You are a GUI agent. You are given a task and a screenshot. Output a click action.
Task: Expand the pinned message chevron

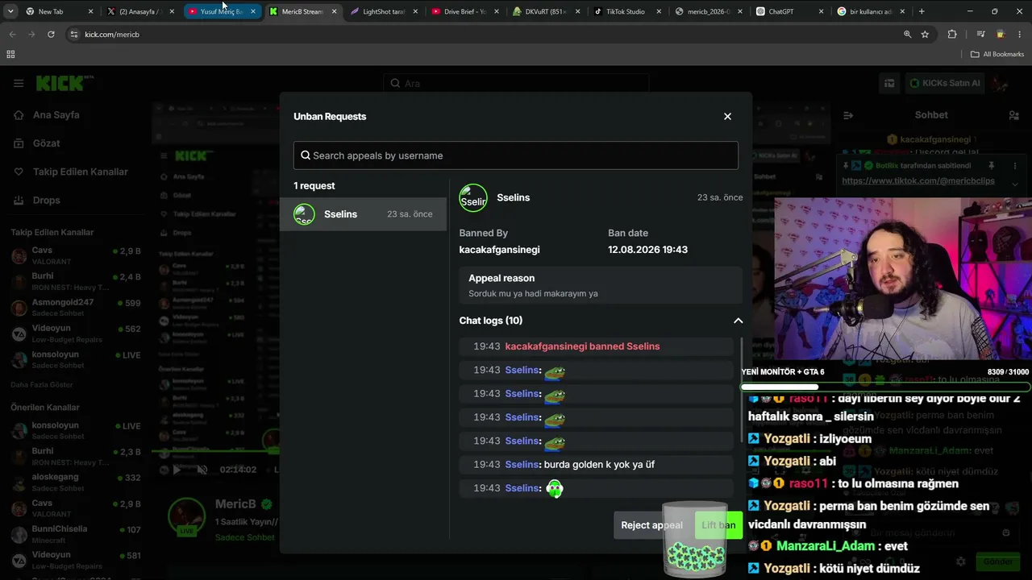coord(1014,184)
